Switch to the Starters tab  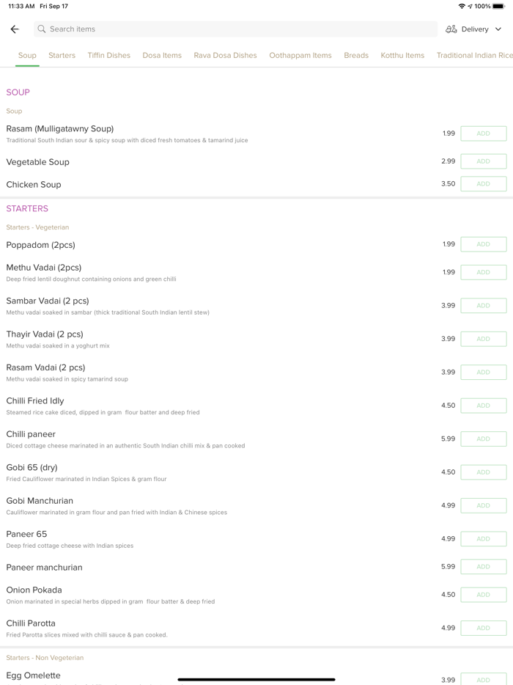tap(62, 55)
